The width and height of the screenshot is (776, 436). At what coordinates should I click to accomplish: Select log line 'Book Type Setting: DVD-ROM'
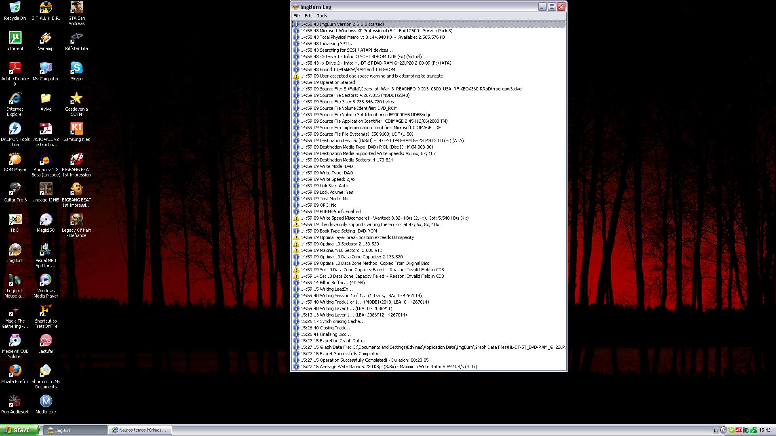point(428,231)
